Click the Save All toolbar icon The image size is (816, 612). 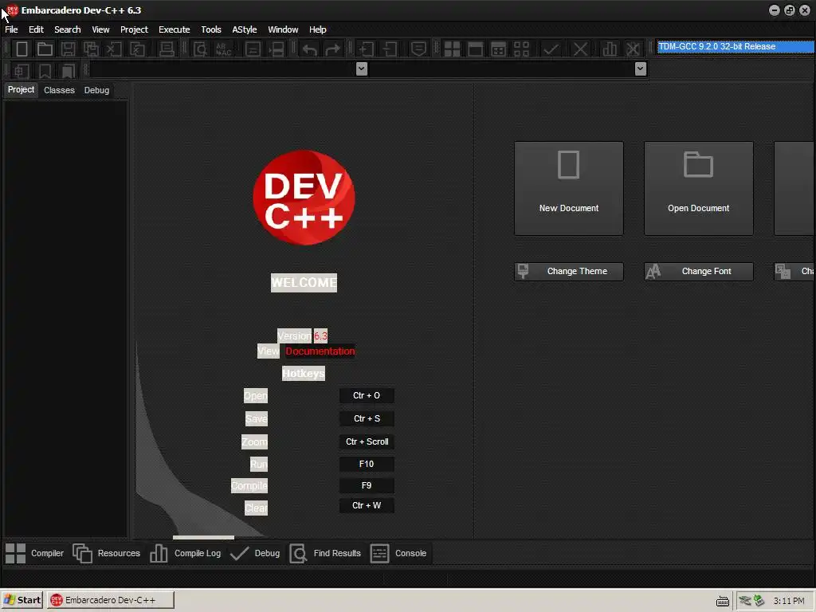[x=91, y=49]
